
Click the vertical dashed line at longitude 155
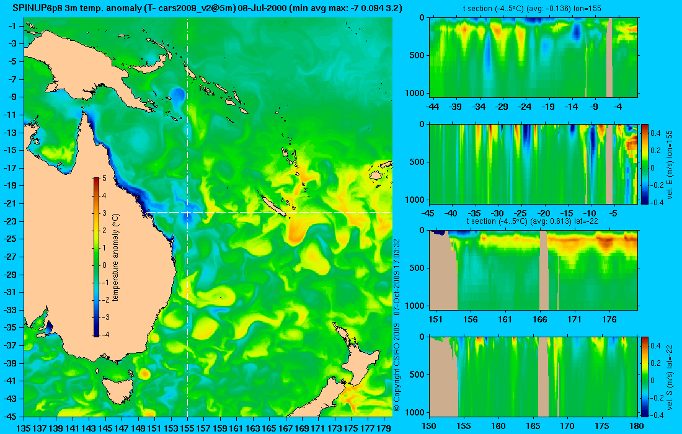point(187,218)
